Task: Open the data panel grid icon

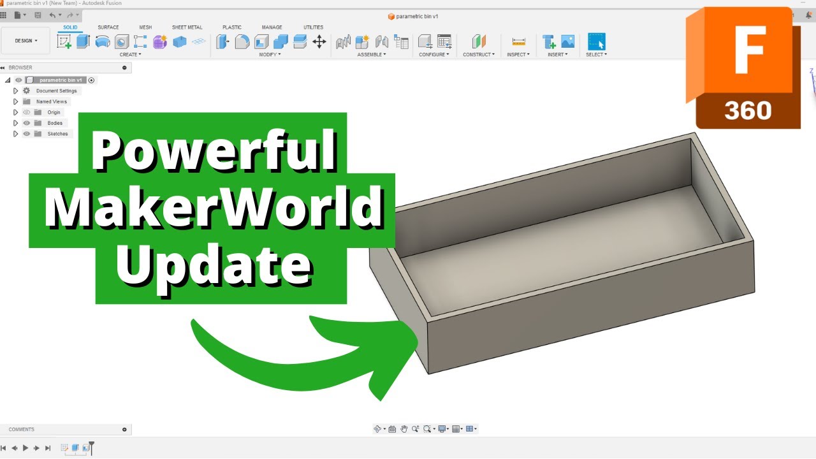Action: click(3, 15)
